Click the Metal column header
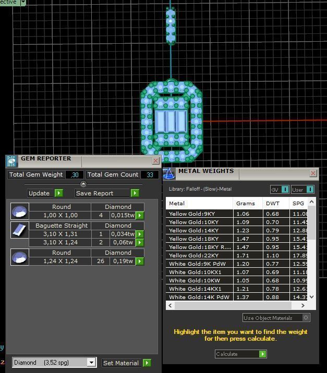 199,203
